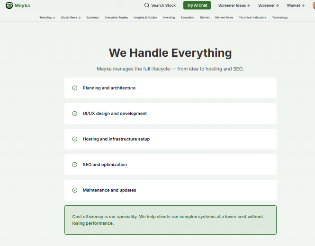Click the UI/UX design check icon

[74, 114]
